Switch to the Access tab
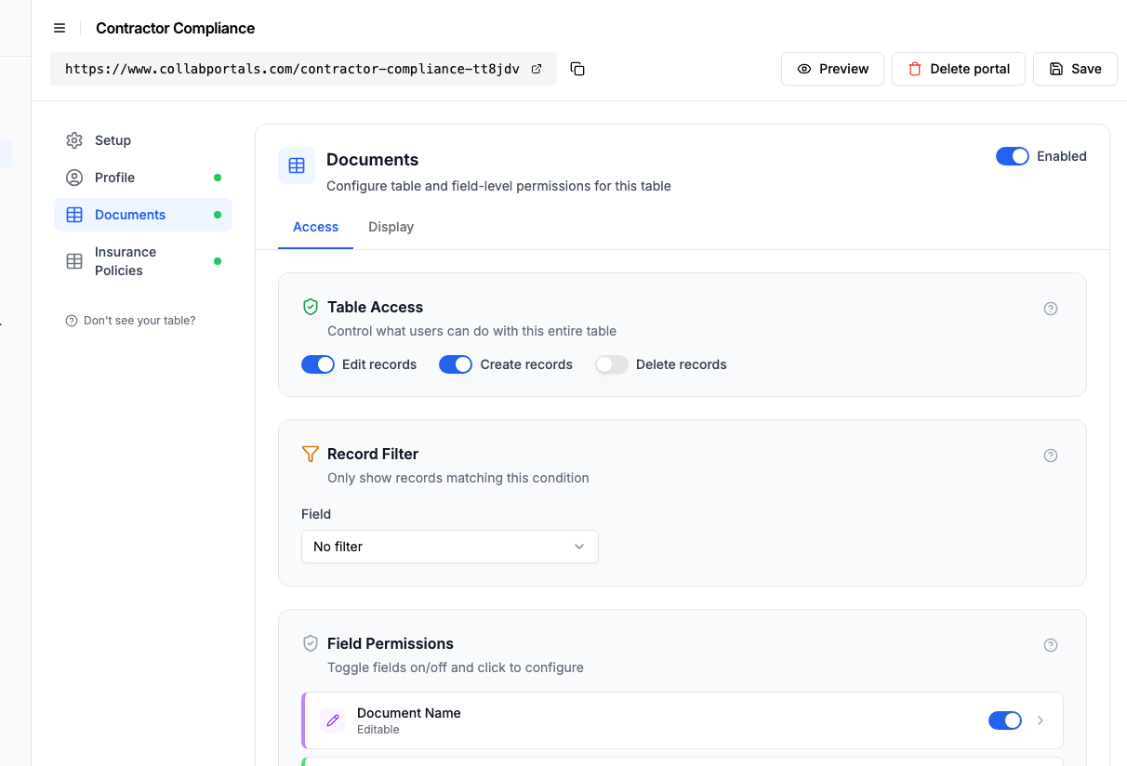The height and width of the screenshot is (766, 1127). pyautogui.click(x=315, y=227)
